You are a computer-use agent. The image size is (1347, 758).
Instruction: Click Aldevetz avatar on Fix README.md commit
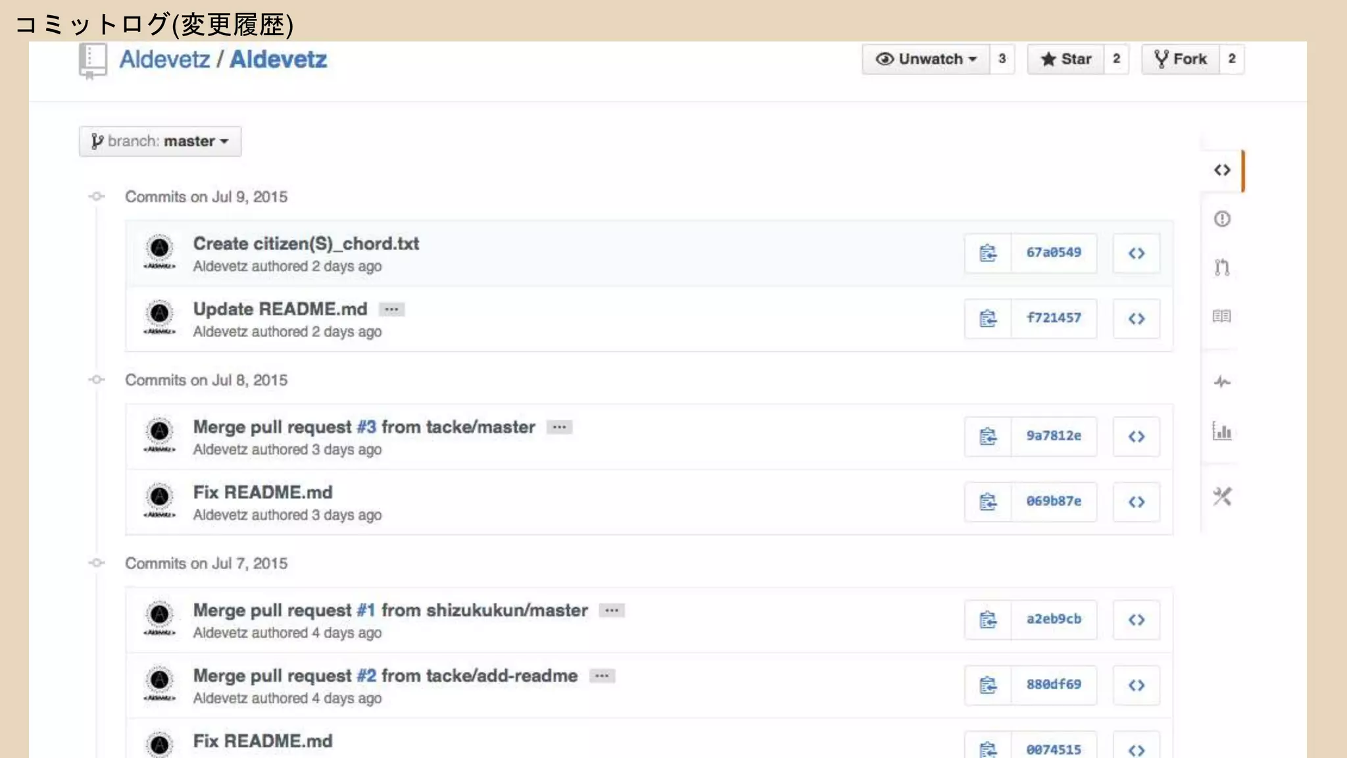[160, 498]
